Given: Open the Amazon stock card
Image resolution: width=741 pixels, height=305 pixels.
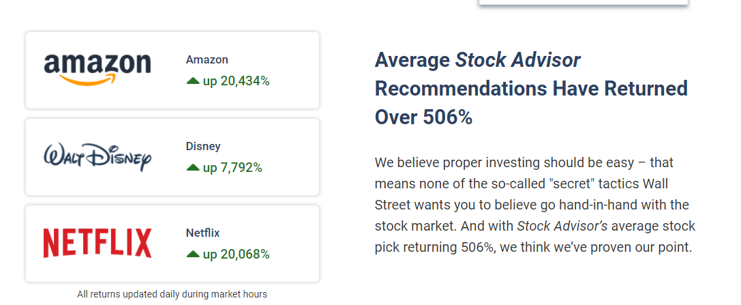Looking at the screenshot, I should (x=172, y=70).
